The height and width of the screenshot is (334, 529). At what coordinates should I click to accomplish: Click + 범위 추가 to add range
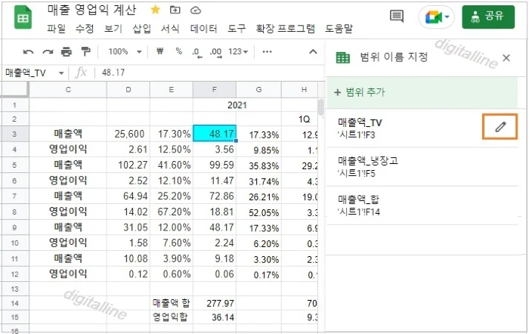[x=422, y=92]
